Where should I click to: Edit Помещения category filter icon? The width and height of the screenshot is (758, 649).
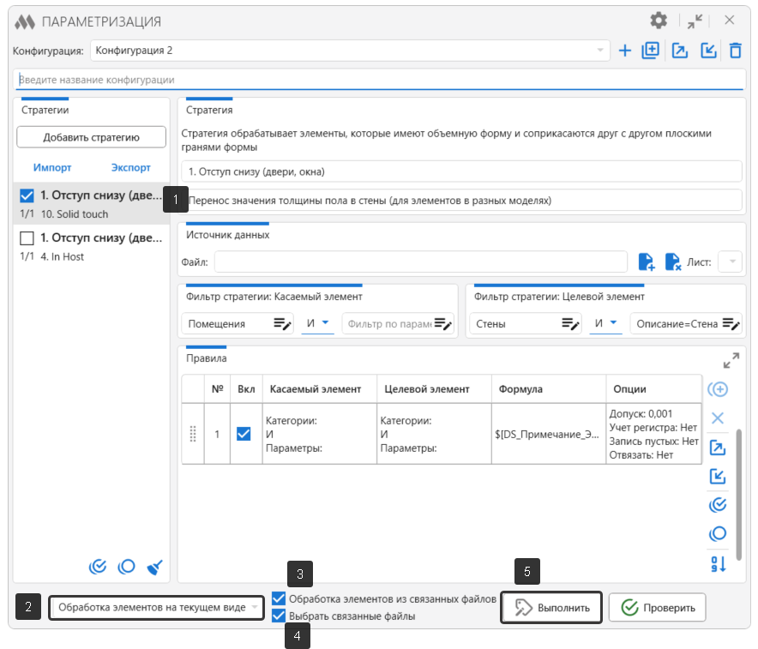coord(282,324)
